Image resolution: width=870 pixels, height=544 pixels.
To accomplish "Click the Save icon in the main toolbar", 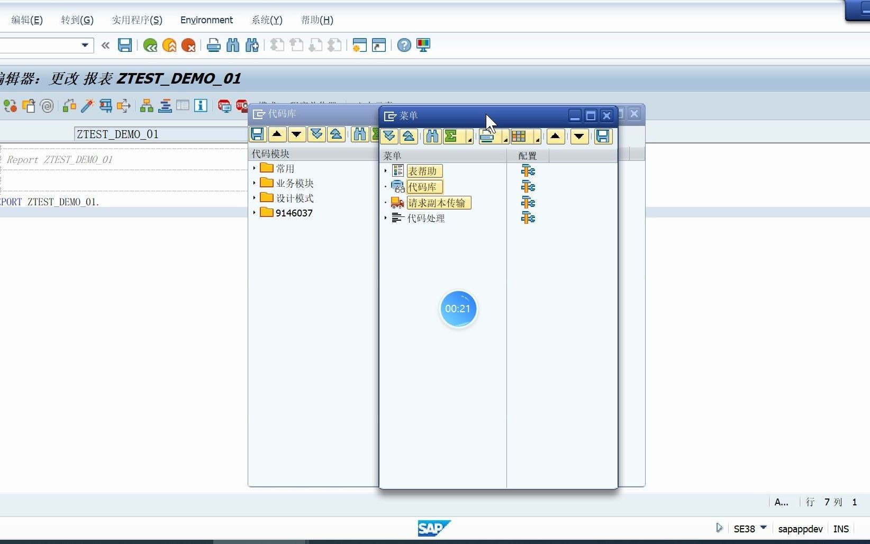I will coord(125,45).
